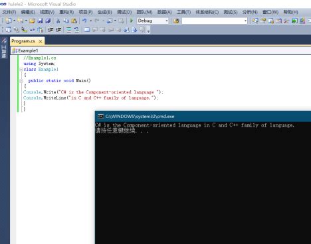The image size is (311, 244).
Task: Click the Navigate Backward icon
Action: click(110, 21)
